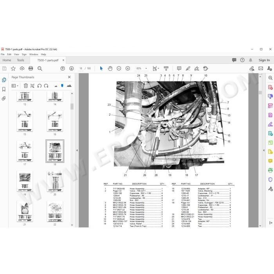Open the Bookmarks panel icon
This screenshot has width=274, height=274.
click(x=4, y=89)
